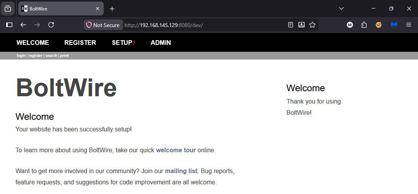Click the sidebar Welcome heading
This screenshot has width=418, height=194.
pyautogui.click(x=305, y=88)
